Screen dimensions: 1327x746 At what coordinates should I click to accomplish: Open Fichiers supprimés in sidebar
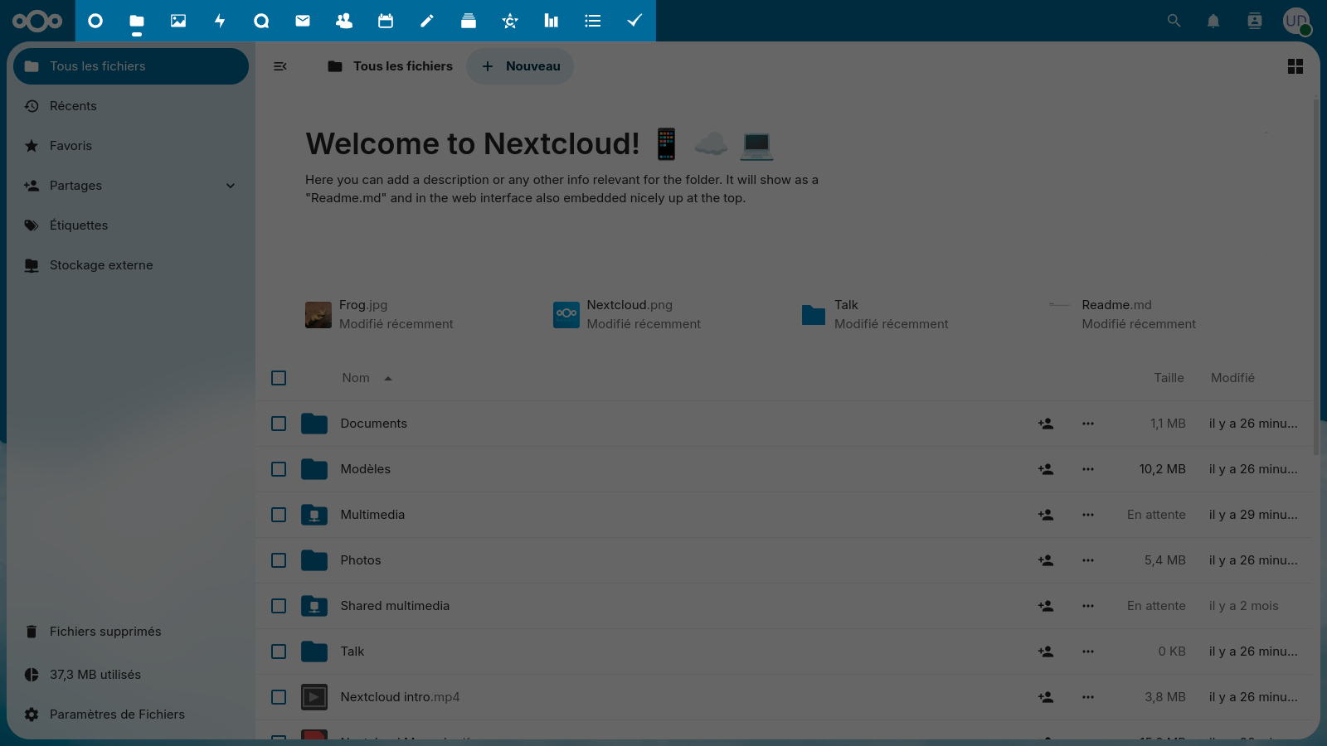131,632
